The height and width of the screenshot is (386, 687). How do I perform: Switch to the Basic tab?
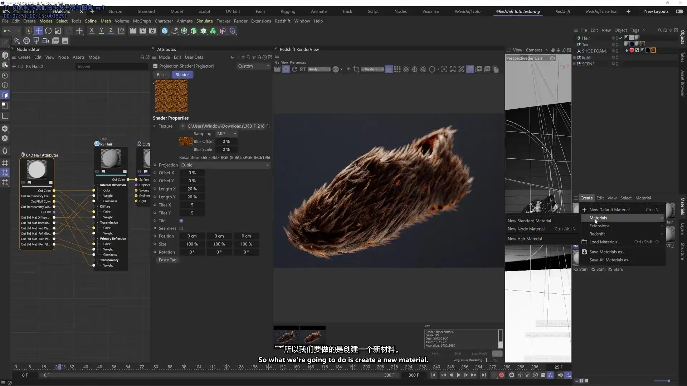pyautogui.click(x=161, y=75)
